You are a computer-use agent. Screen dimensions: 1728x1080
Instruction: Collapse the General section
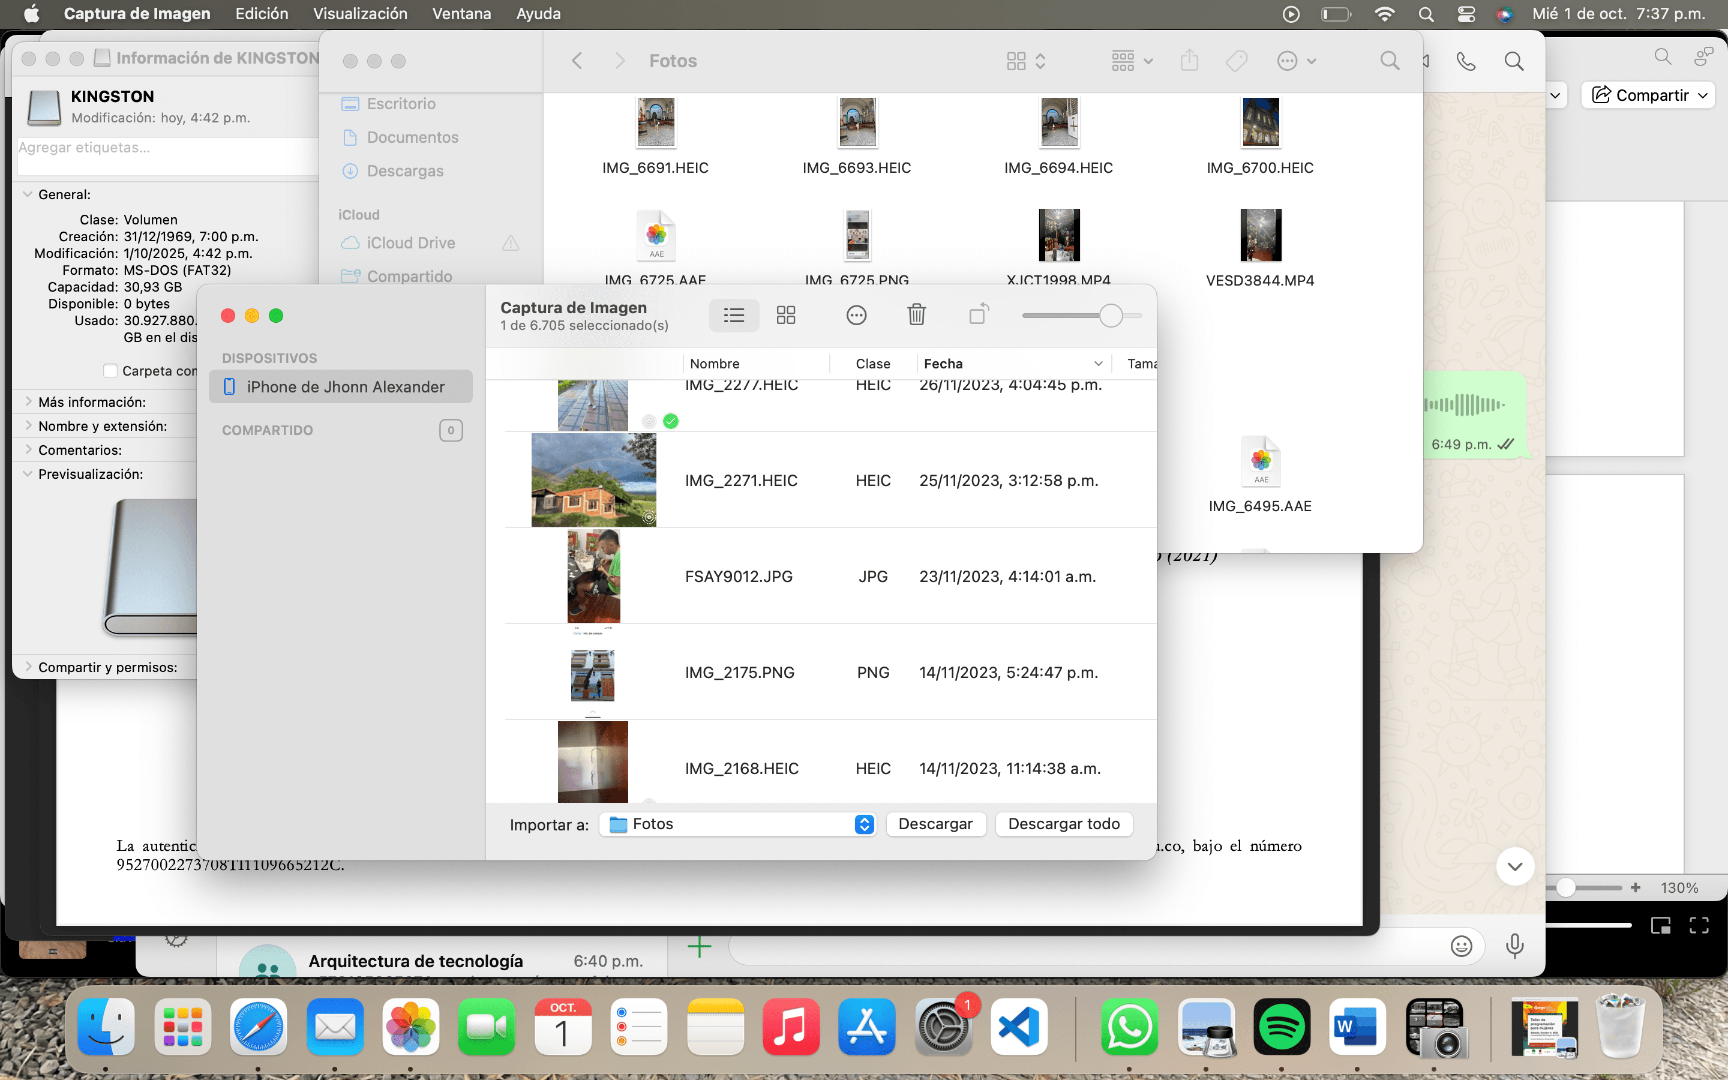pyautogui.click(x=27, y=194)
